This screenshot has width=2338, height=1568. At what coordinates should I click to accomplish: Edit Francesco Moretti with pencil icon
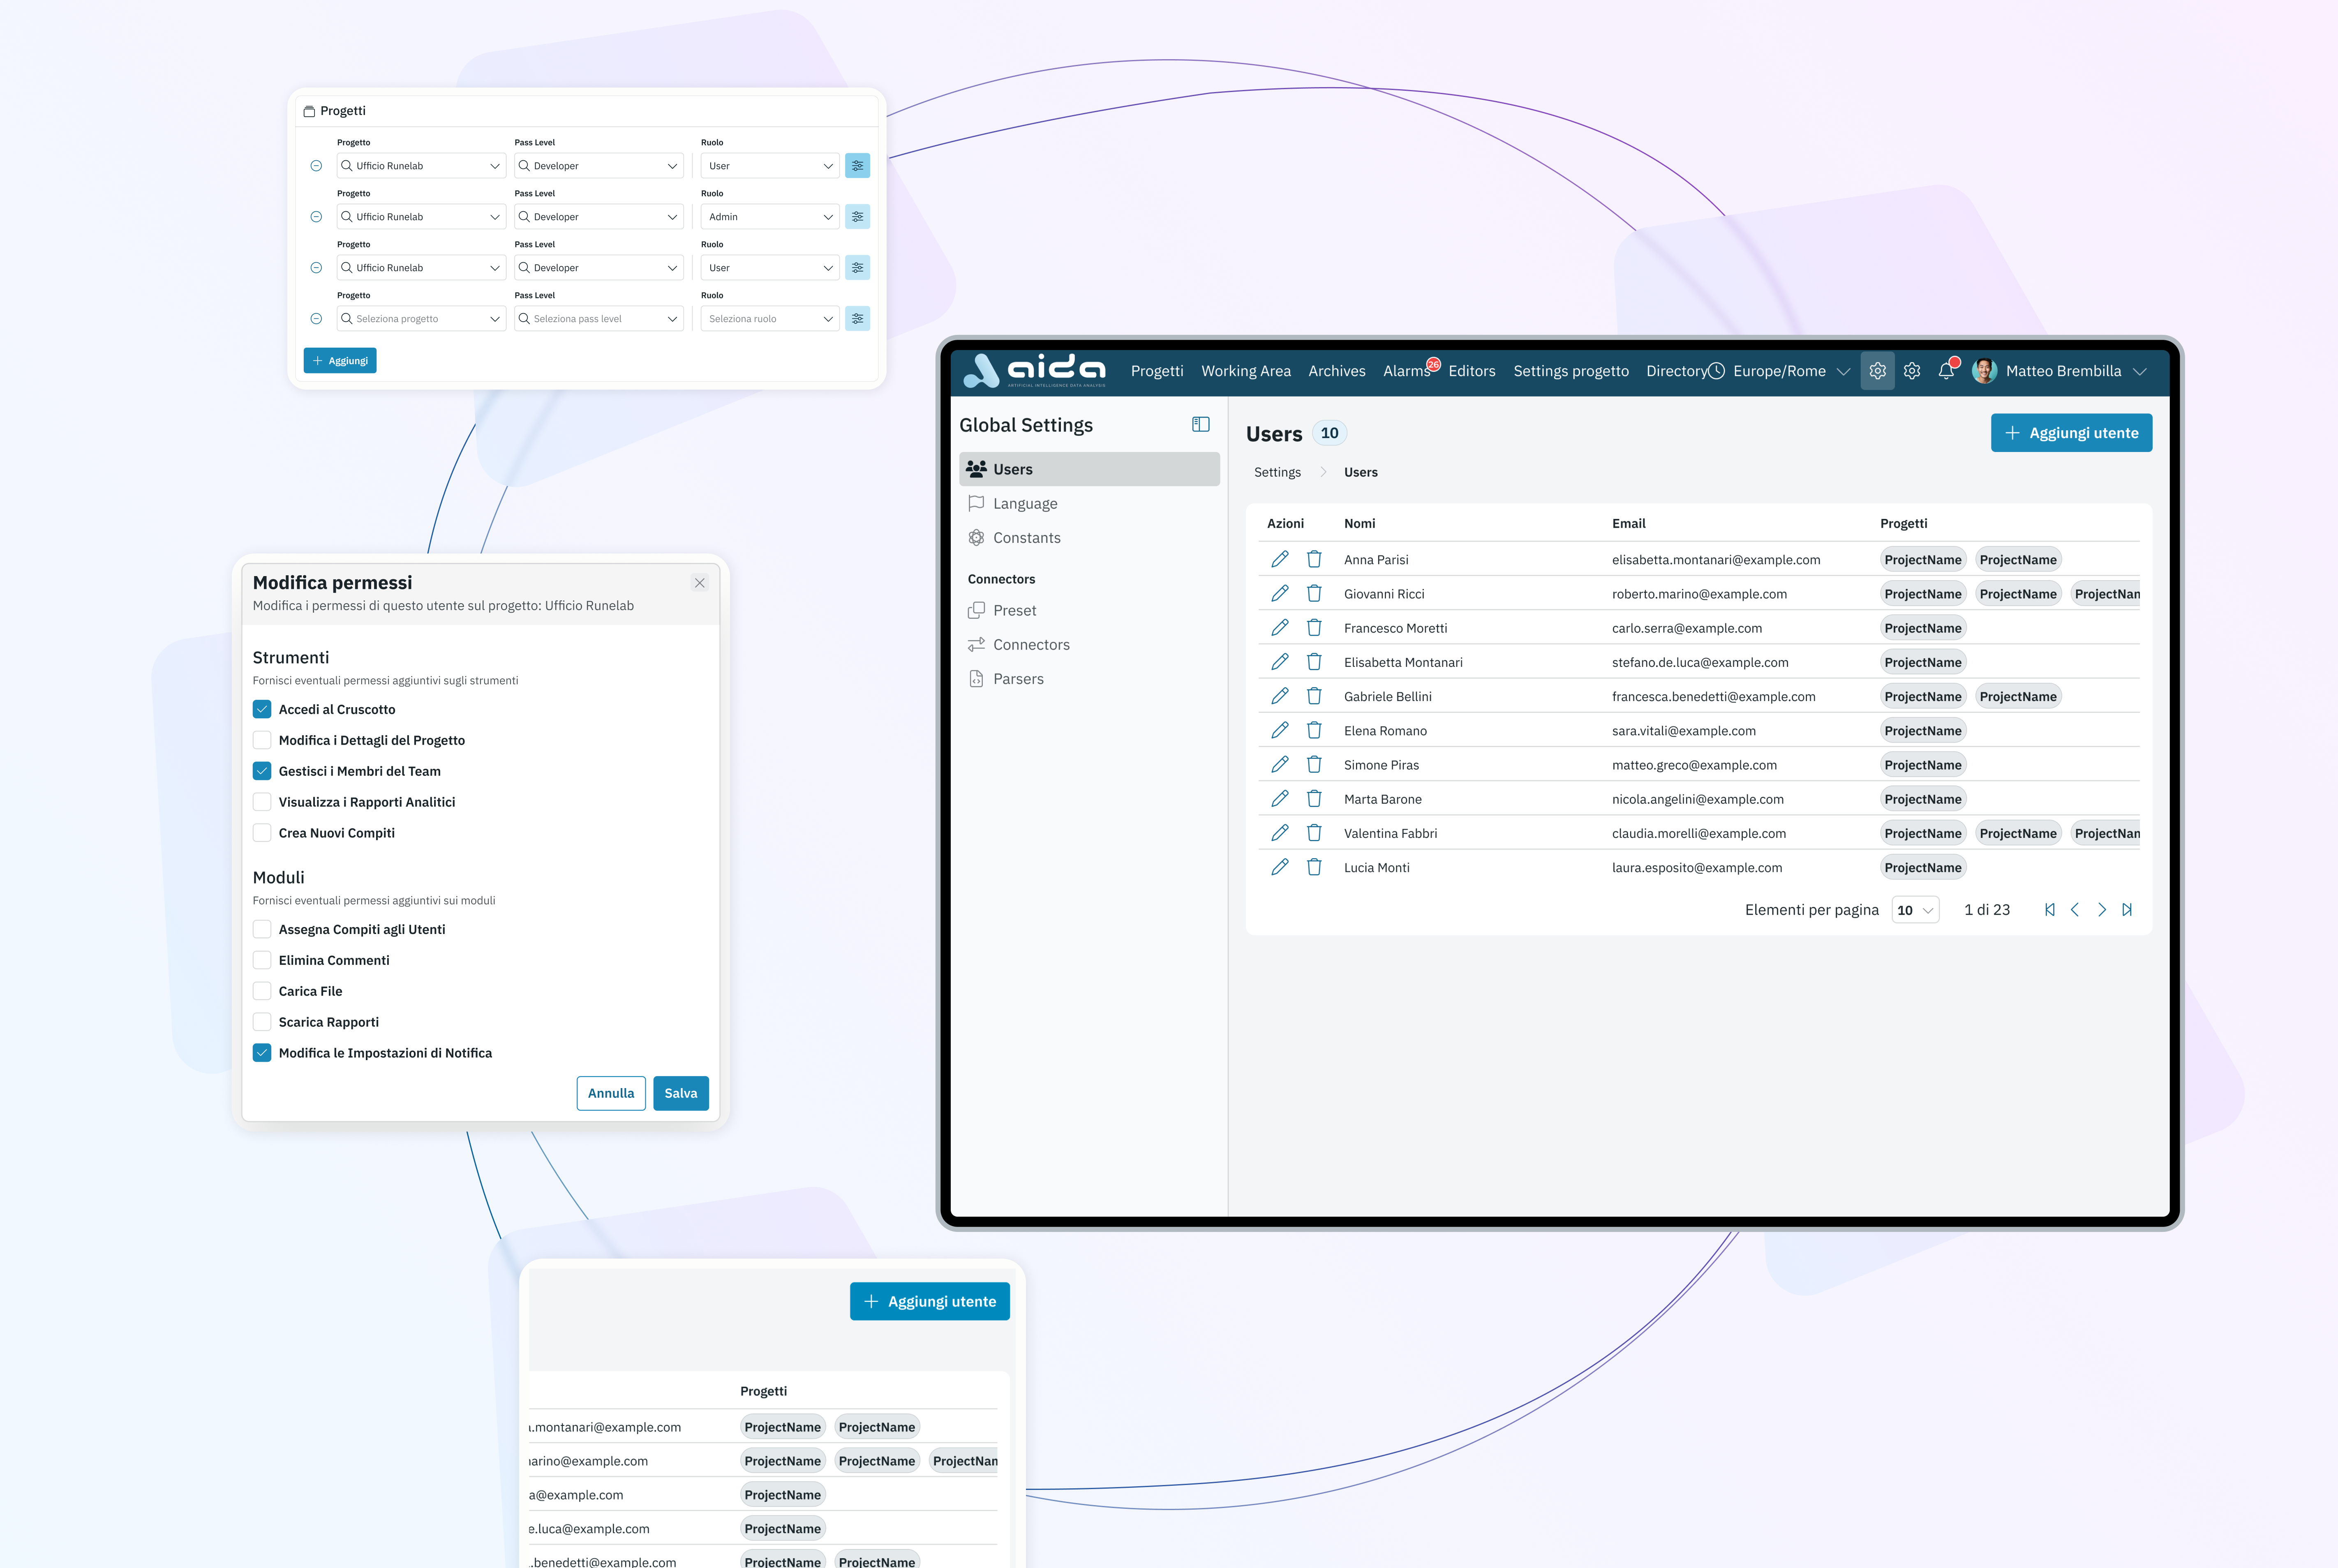(1280, 628)
